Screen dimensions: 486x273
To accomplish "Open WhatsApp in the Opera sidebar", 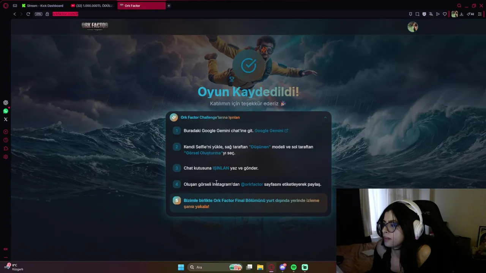I will pyautogui.click(x=6, y=111).
